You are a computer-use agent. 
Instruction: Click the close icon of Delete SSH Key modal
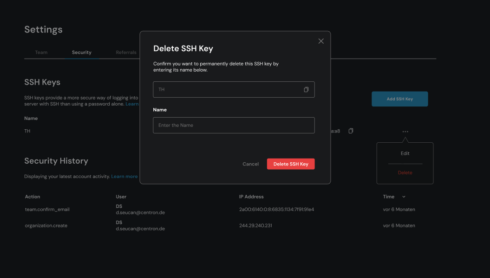[320, 41]
